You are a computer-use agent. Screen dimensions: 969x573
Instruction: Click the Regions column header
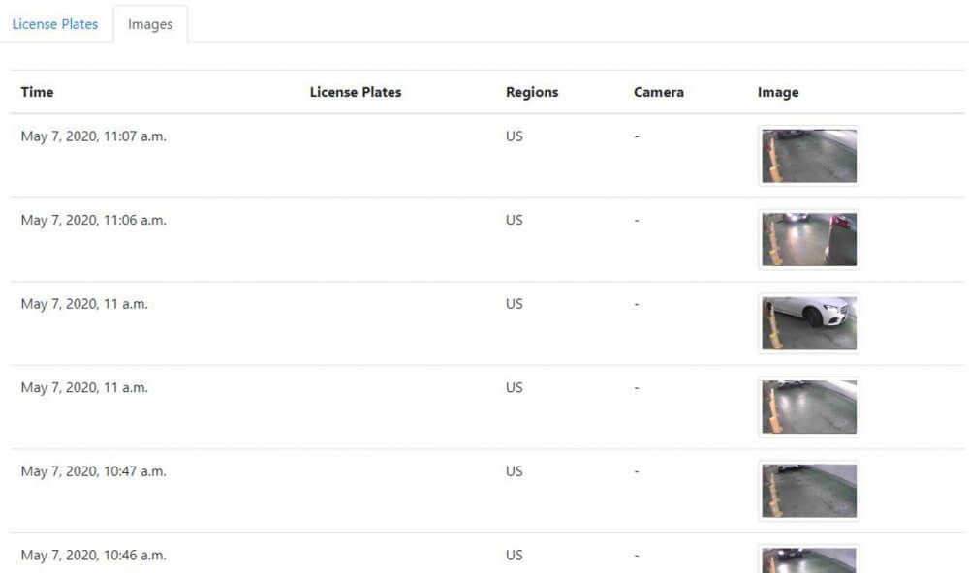click(532, 92)
